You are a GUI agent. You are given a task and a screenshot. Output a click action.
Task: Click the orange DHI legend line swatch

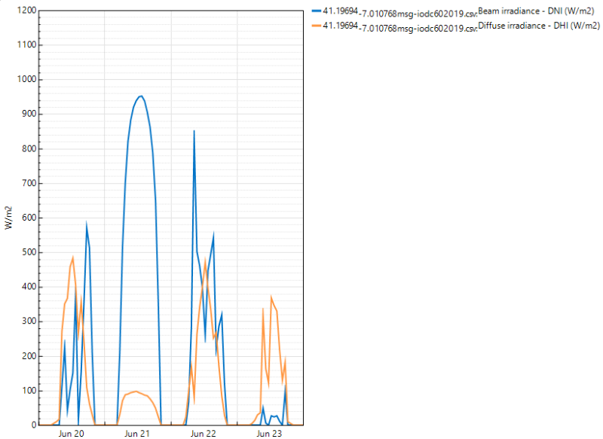315,26
